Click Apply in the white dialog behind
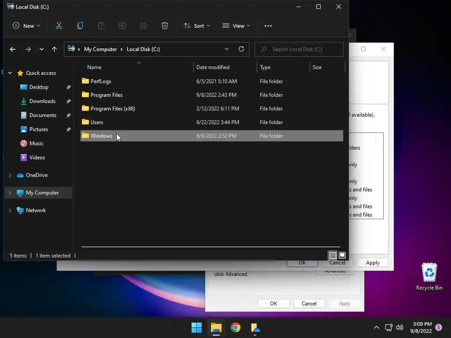 [x=373, y=263]
